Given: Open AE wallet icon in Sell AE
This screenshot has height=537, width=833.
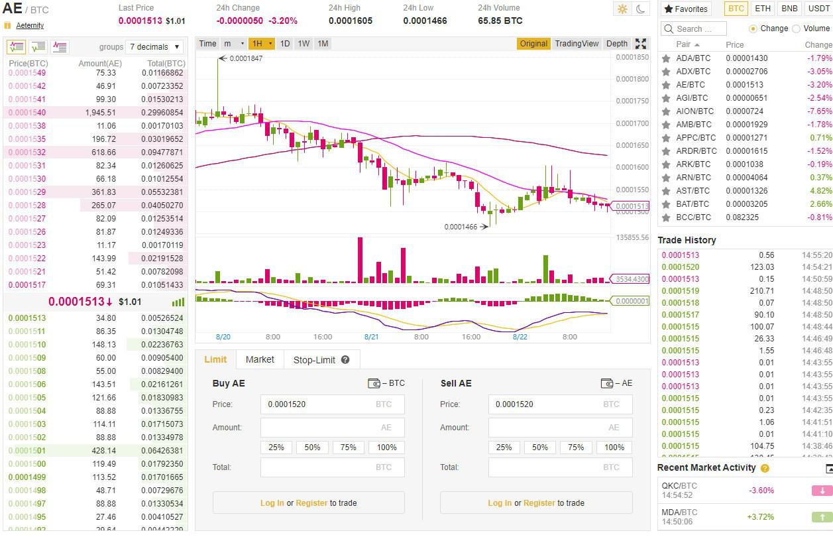Looking at the screenshot, I should point(606,383).
